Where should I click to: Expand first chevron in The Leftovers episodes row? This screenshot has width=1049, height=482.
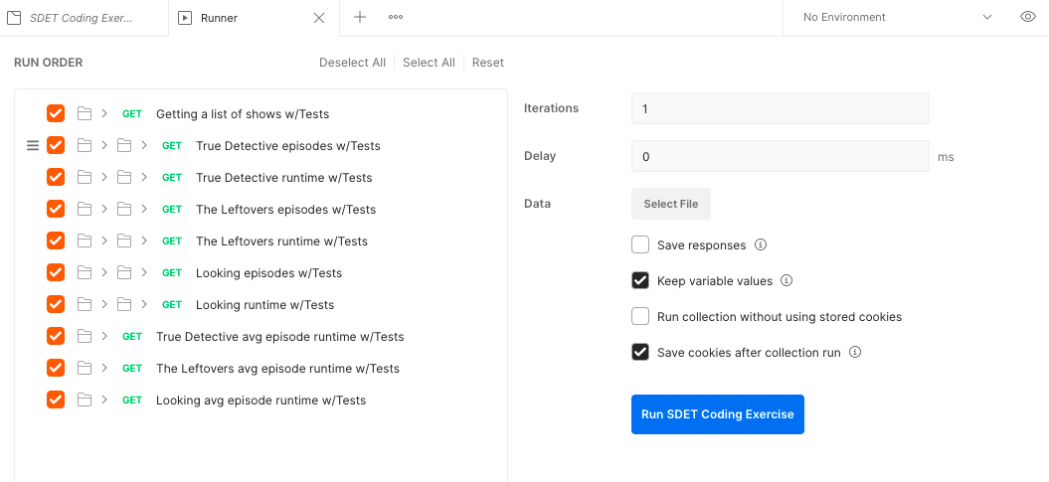click(104, 210)
